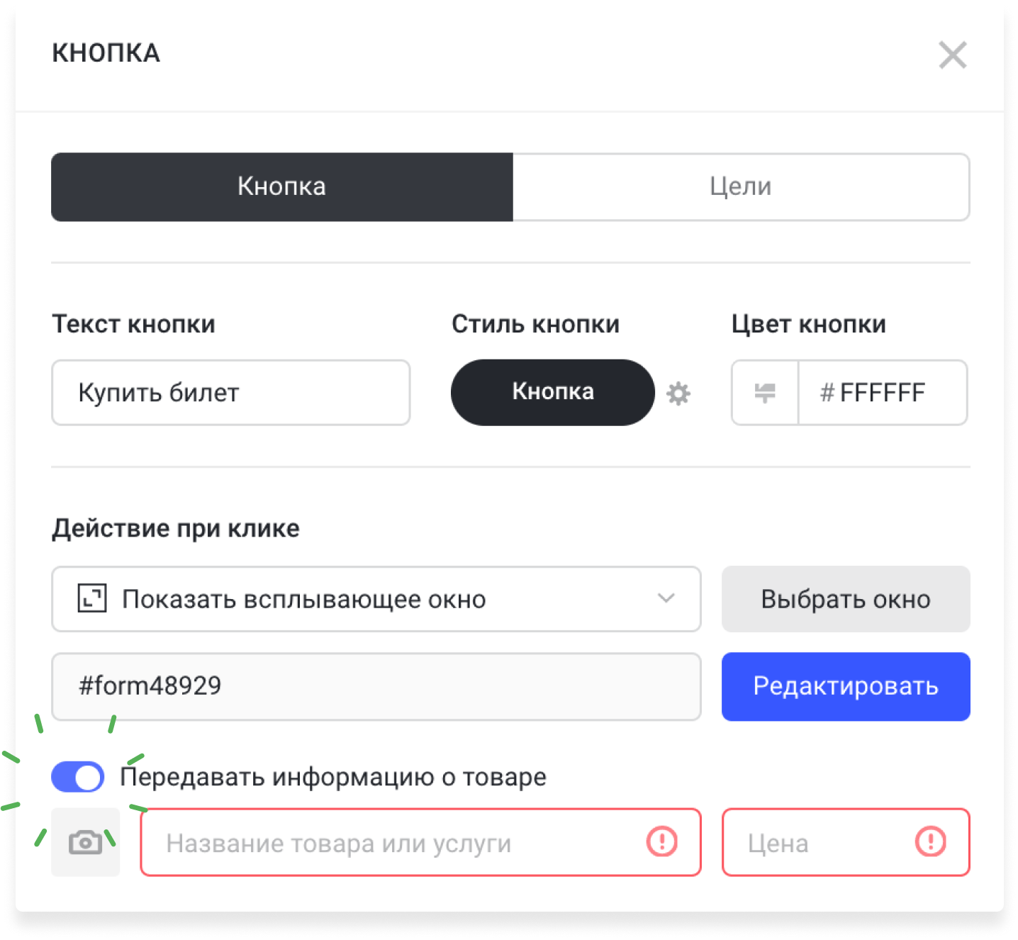1018x940 pixels.
Task: Click the popup window icon in action dropdown
Action: (x=91, y=599)
